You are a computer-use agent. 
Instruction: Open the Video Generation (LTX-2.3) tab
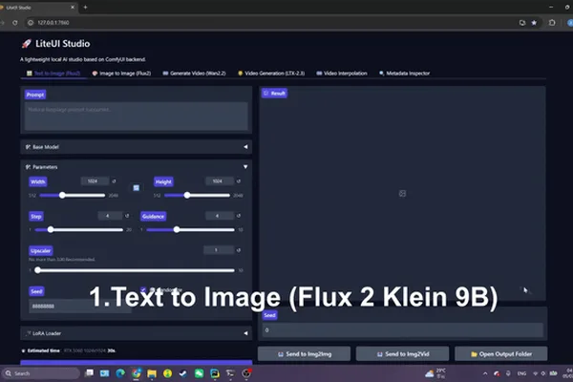(x=271, y=74)
